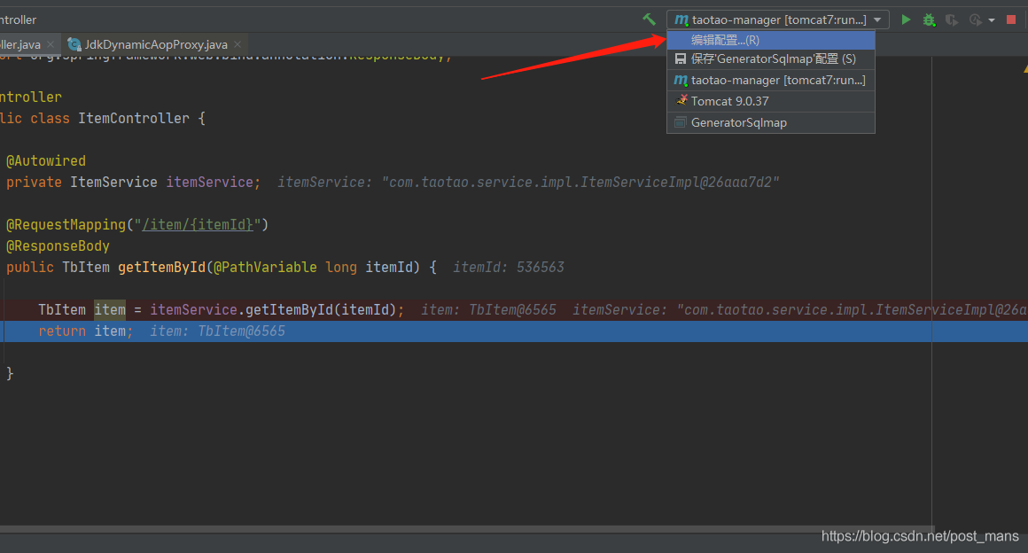
Task: Start debugging with the bug icon
Action: tap(929, 19)
